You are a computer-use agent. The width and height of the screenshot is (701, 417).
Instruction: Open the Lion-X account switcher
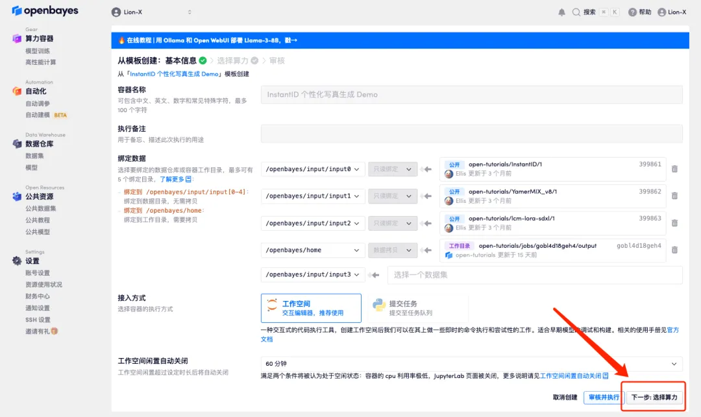(x=152, y=12)
